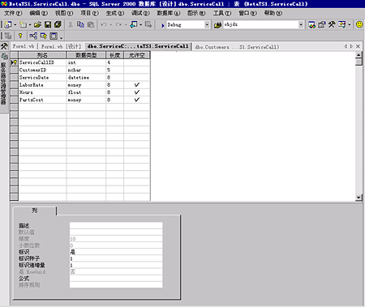
Task: Click the Start debugging play arrow
Action: (x=163, y=25)
